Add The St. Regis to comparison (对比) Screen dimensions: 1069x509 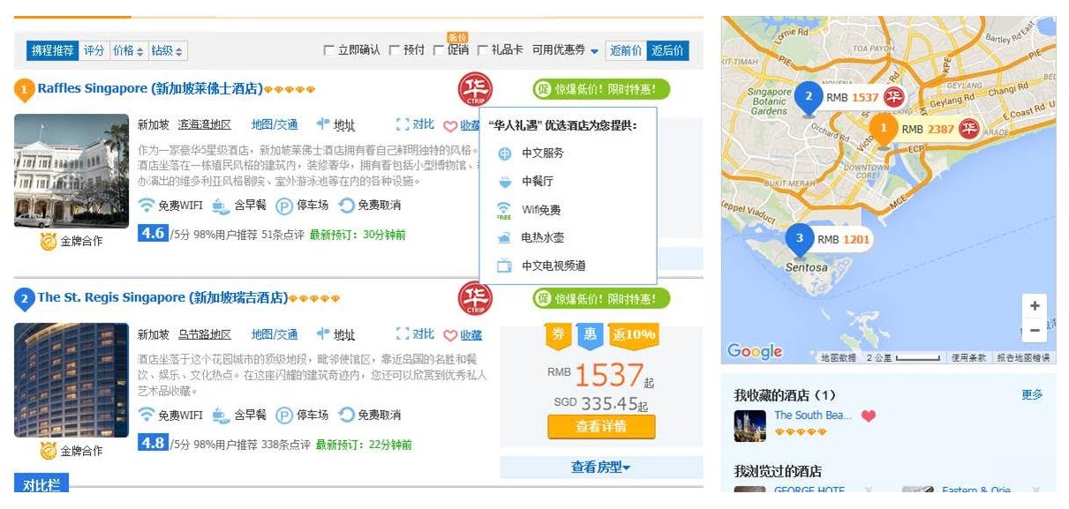pyautogui.click(x=415, y=334)
